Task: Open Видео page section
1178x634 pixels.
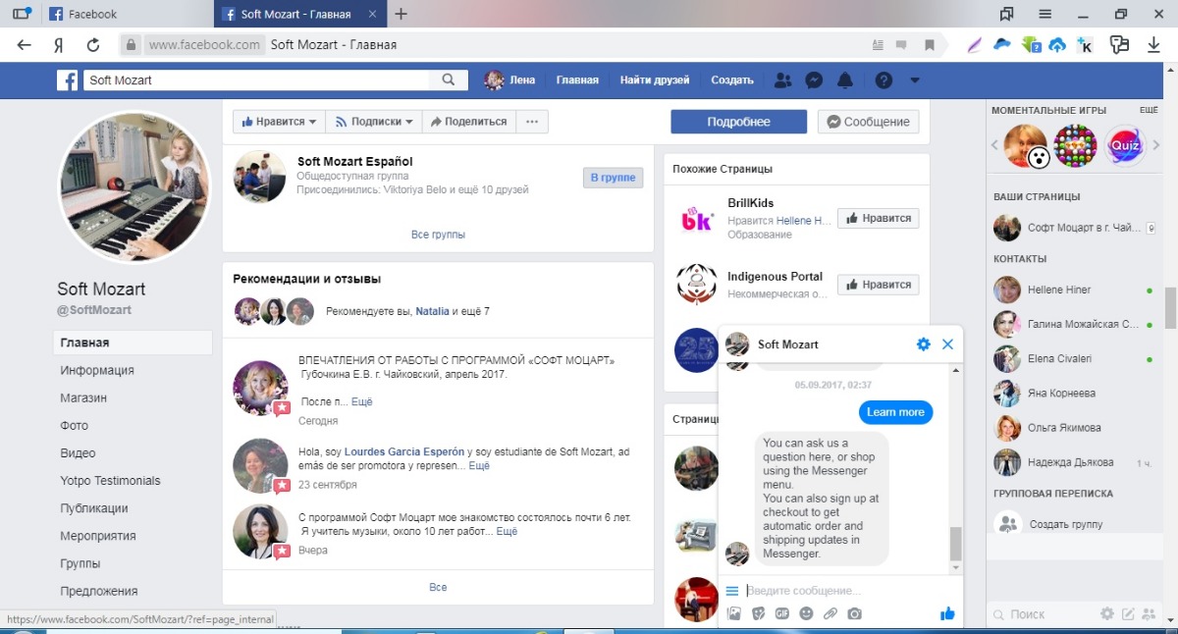Action: click(78, 453)
